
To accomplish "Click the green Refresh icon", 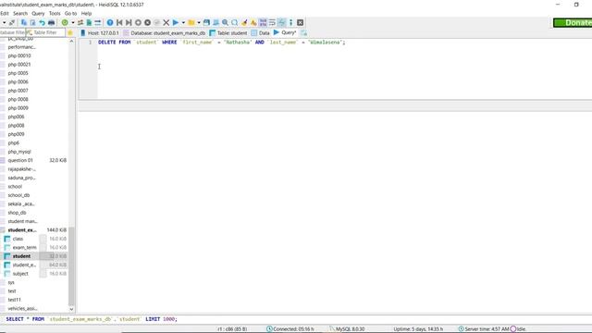I will coord(65,22).
